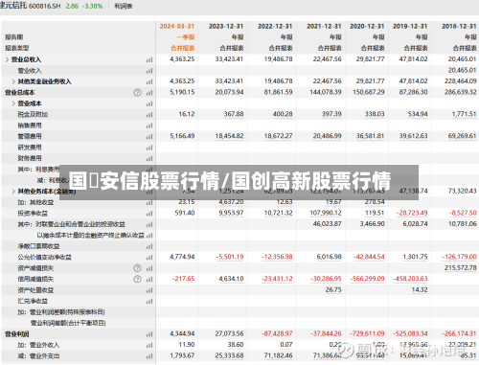Open chart icon for 公允价值变动净收益 row

pos(149,258)
